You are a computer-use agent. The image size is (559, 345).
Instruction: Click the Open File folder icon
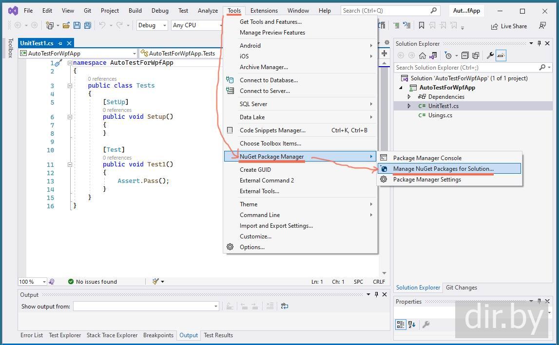[x=66, y=25]
